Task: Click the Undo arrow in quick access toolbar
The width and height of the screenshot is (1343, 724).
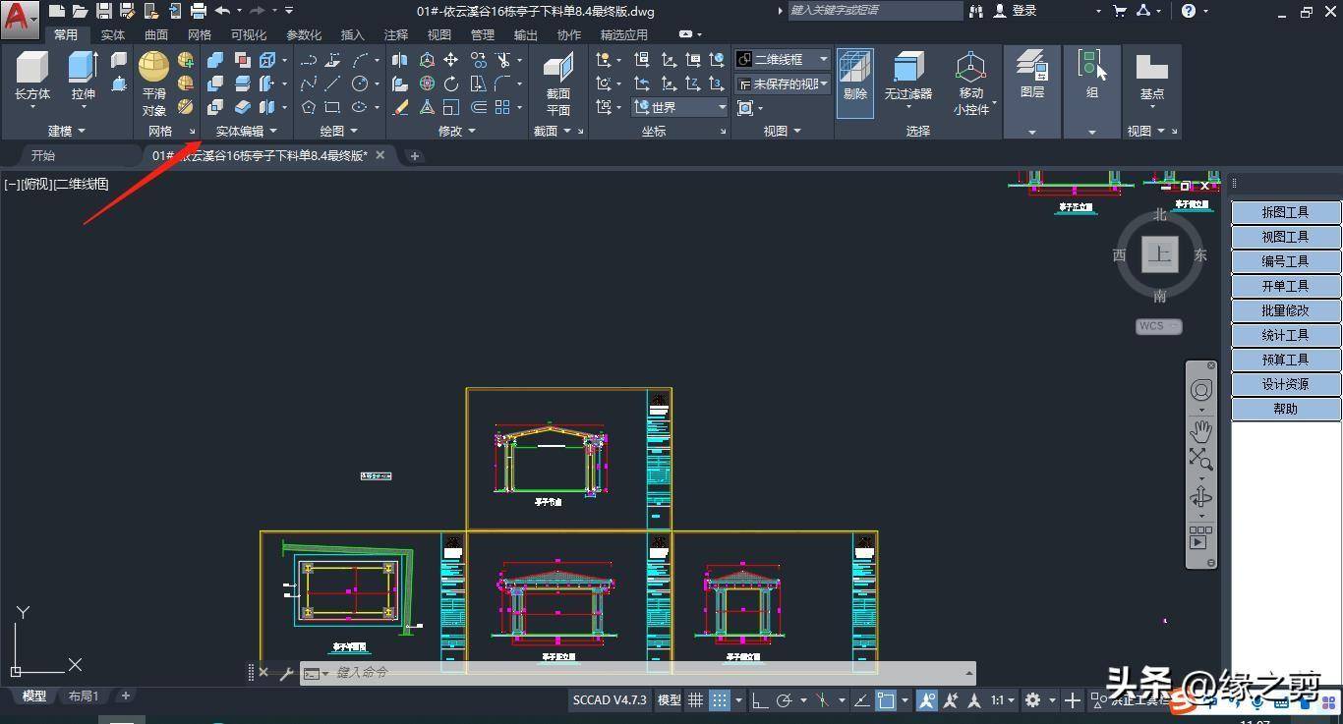Action: coord(222,11)
